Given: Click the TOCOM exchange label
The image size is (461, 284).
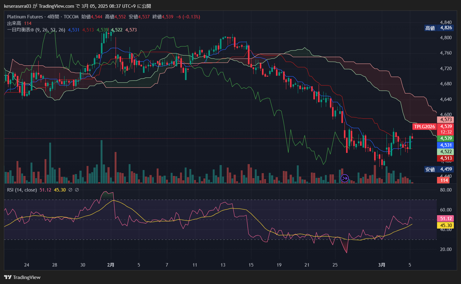Looking at the screenshot, I should (x=71, y=17).
